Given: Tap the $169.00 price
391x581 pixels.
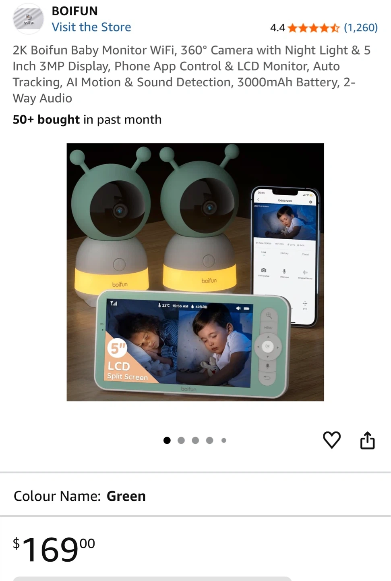Looking at the screenshot, I should (x=54, y=549).
